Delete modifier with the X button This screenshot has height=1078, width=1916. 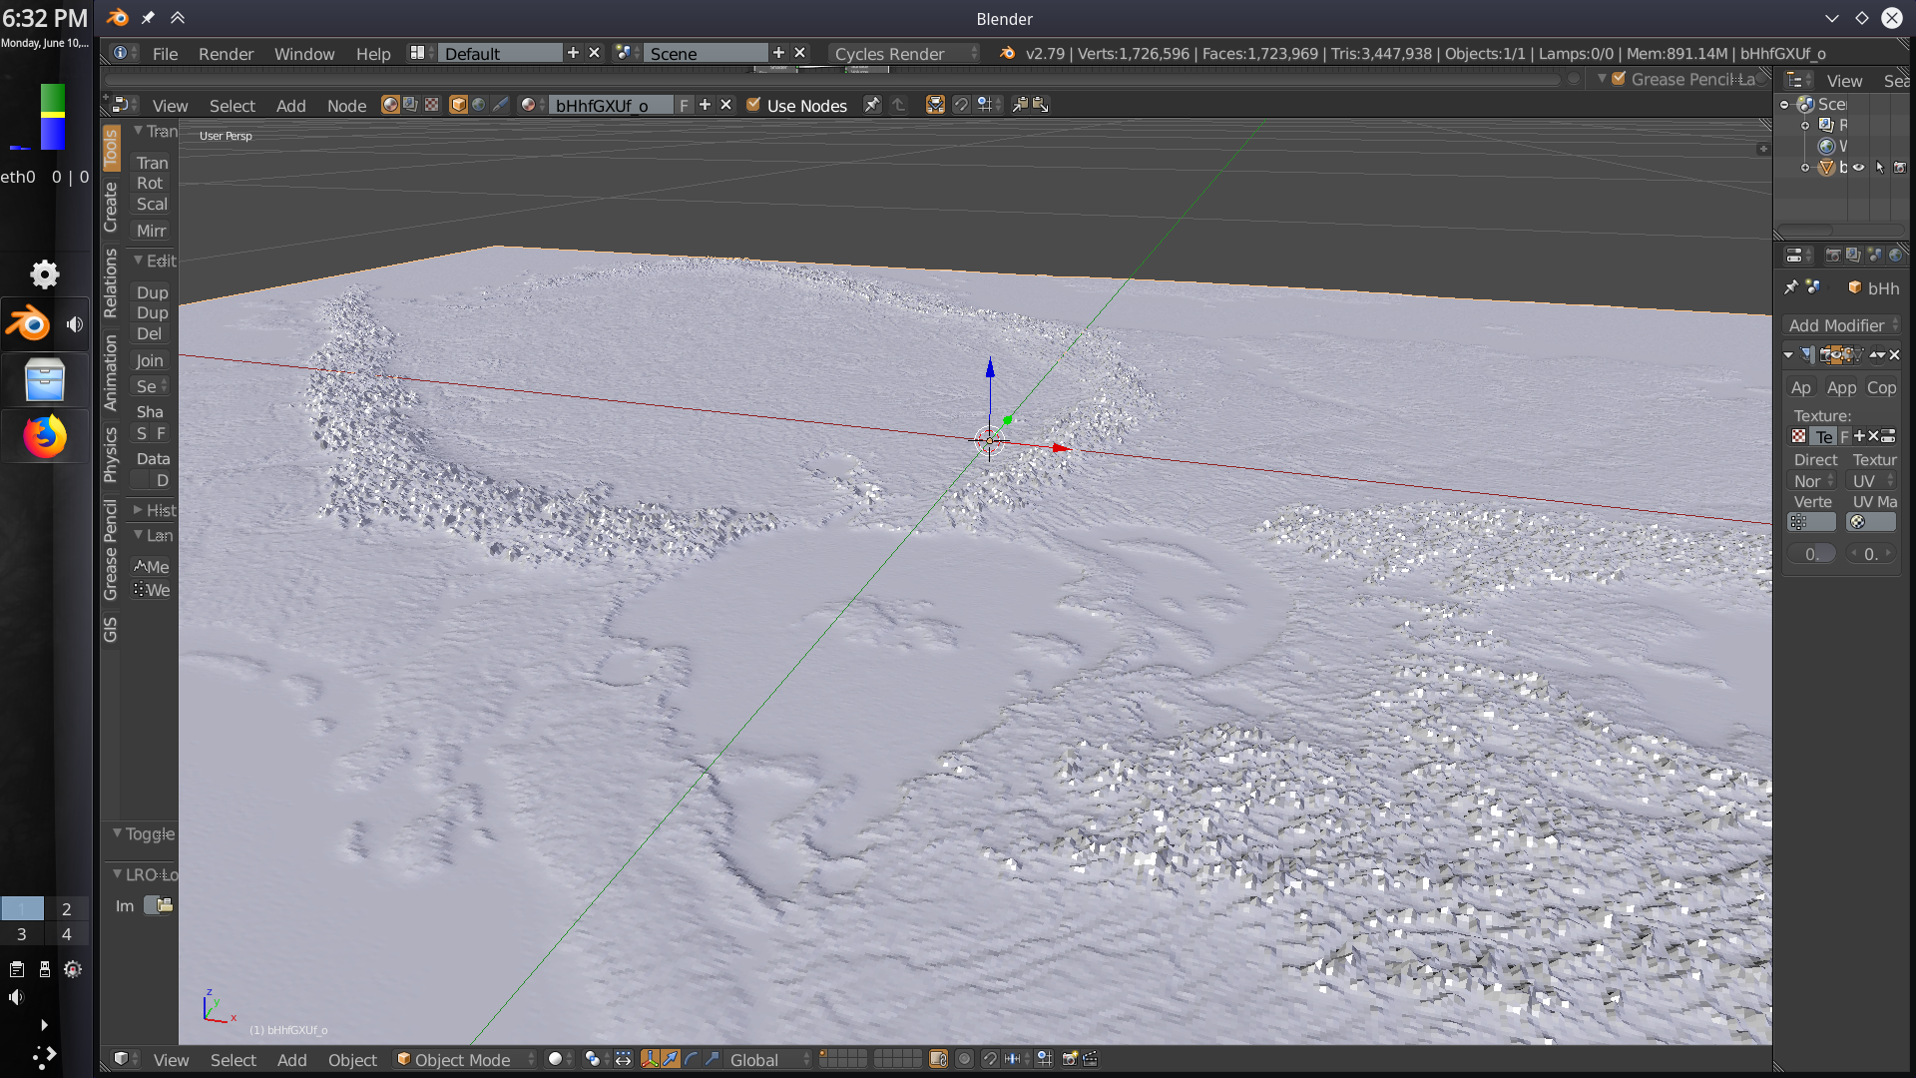pos(1894,354)
